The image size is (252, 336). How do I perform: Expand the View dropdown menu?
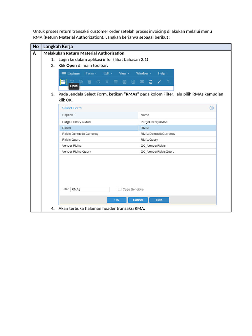124,73
